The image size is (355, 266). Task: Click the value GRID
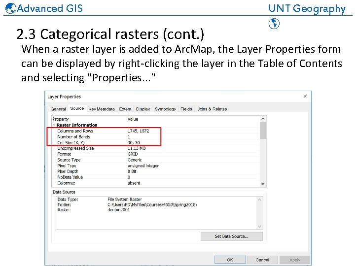pos(133,154)
